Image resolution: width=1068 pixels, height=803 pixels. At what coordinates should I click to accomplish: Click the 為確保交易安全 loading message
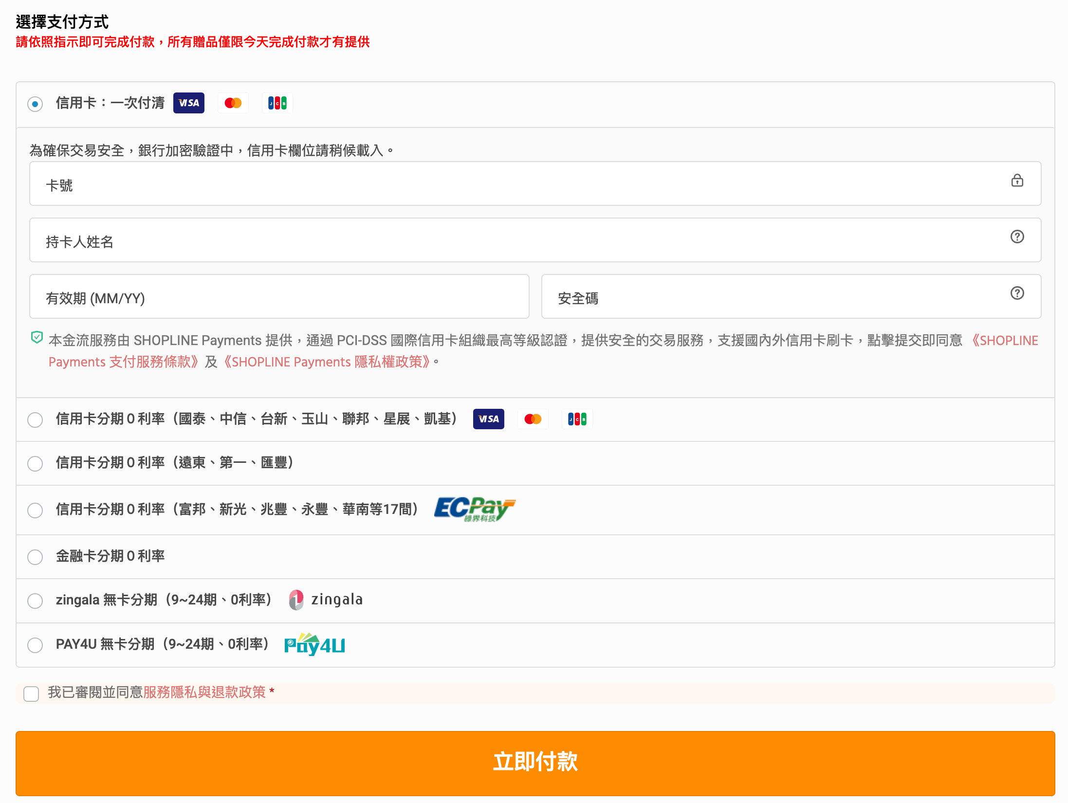(212, 150)
